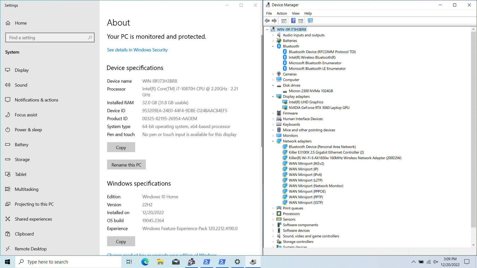Screen dimensions: 477x268
Task: Select Intel(R) Wireless Bluetooth(R) device
Action: [x=312, y=57]
